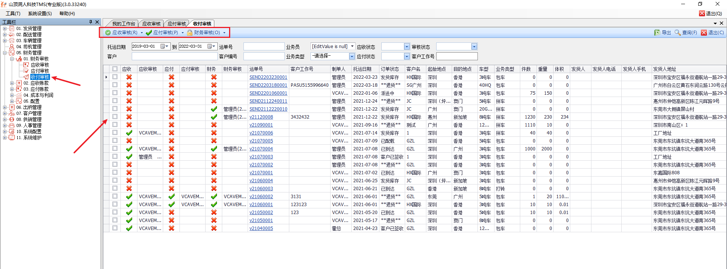Viewport: 727px width, 269px height.
Task: Open the 业务类型 dropdown showing 请选择
Action: click(352, 56)
